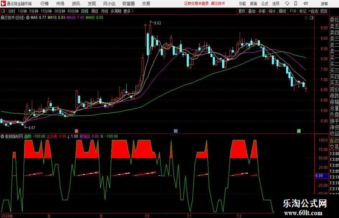Switch to 5分钟 period
Screen dimensions: 339x218
coord(34,11)
